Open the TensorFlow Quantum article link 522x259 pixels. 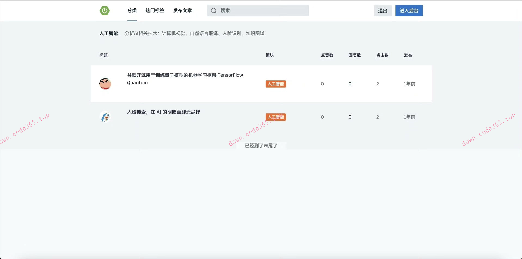185,79
